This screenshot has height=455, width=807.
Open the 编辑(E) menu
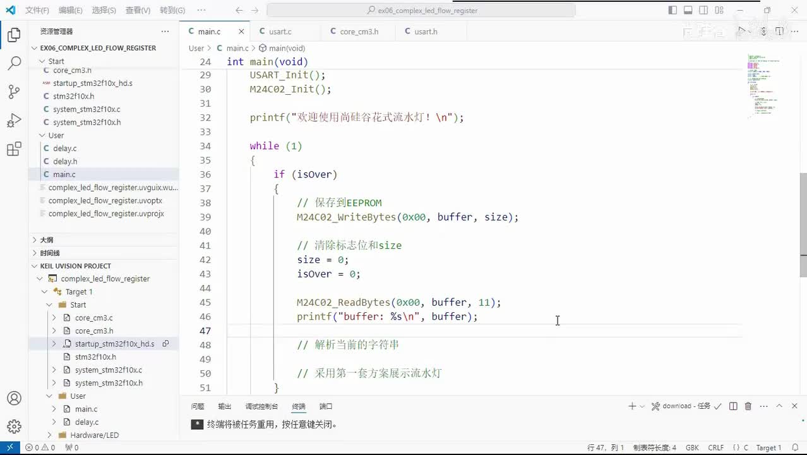click(x=70, y=10)
